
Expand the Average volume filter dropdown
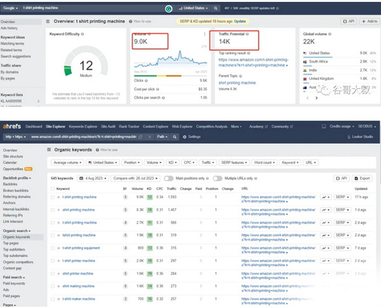[67, 163]
